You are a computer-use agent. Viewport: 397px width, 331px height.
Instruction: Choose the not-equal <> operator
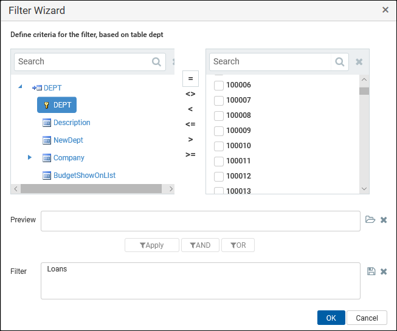tap(190, 94)
